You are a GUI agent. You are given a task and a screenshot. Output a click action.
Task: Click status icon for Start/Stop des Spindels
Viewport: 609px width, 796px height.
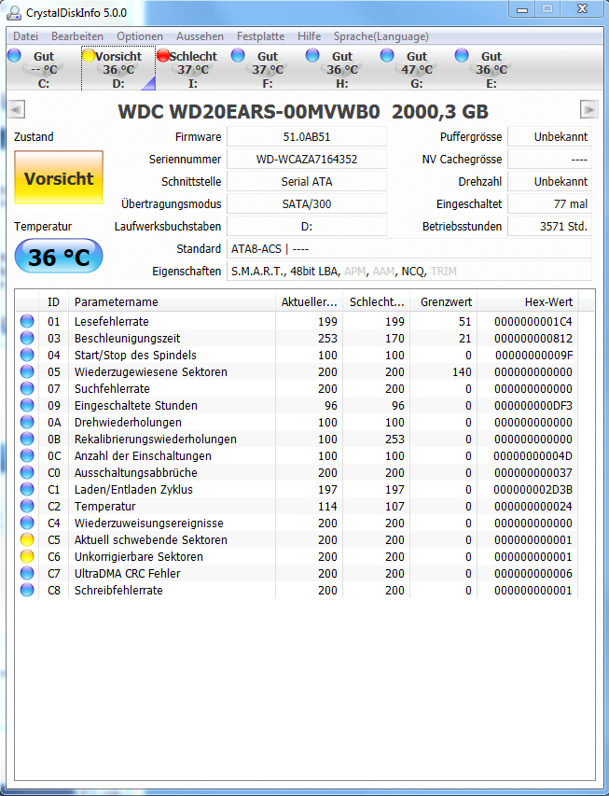[27, 355]
